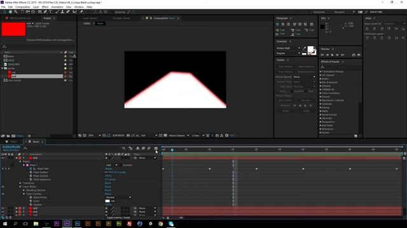
Task: Select the Pan Behind anchor point tool
Action: click(x=33, y=12)
